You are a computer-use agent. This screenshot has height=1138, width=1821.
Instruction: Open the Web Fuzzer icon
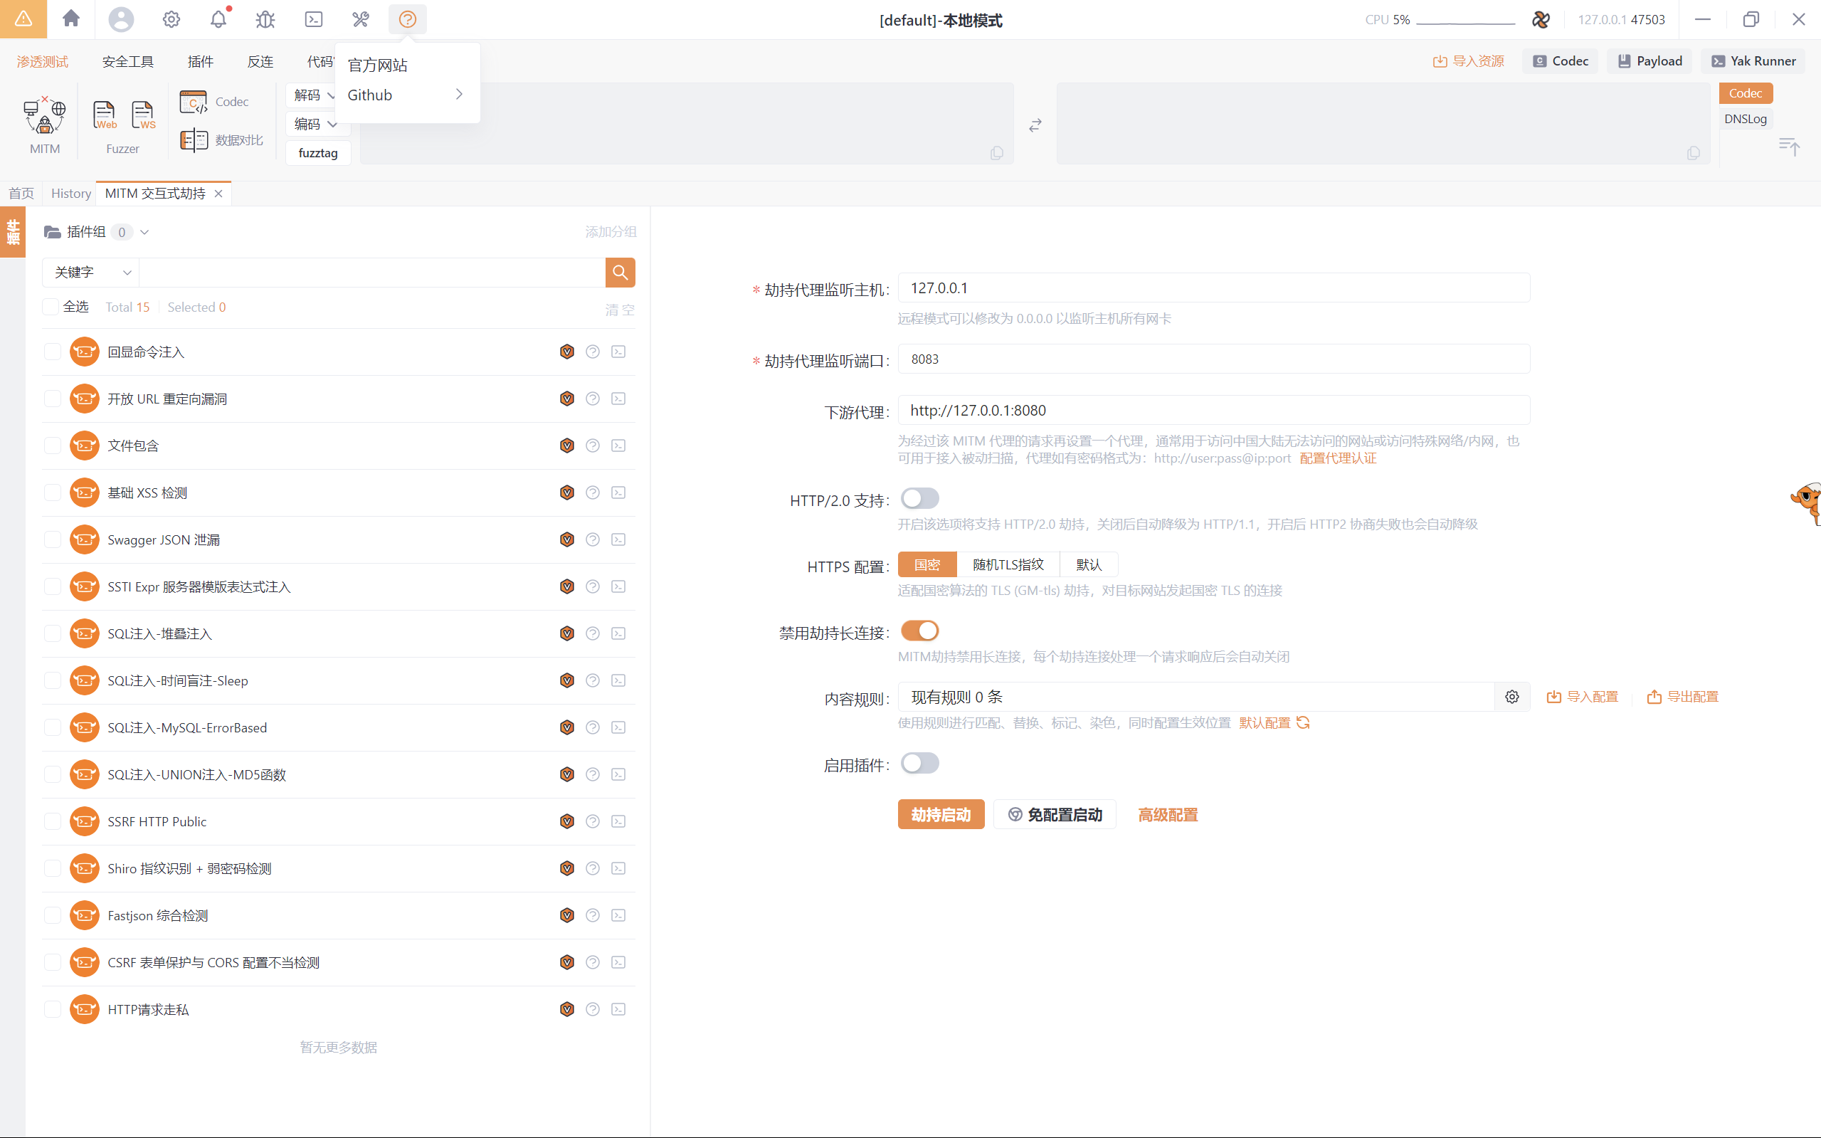click(x=105, y=115)
